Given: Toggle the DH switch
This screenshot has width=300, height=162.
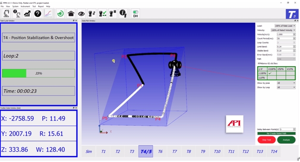Looking at the screenshot, I should [136, 13].
